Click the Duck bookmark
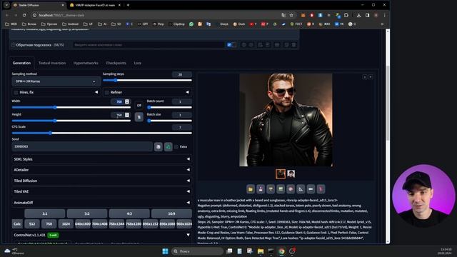This screenshot has width=457, height=257. coord(238,24)
